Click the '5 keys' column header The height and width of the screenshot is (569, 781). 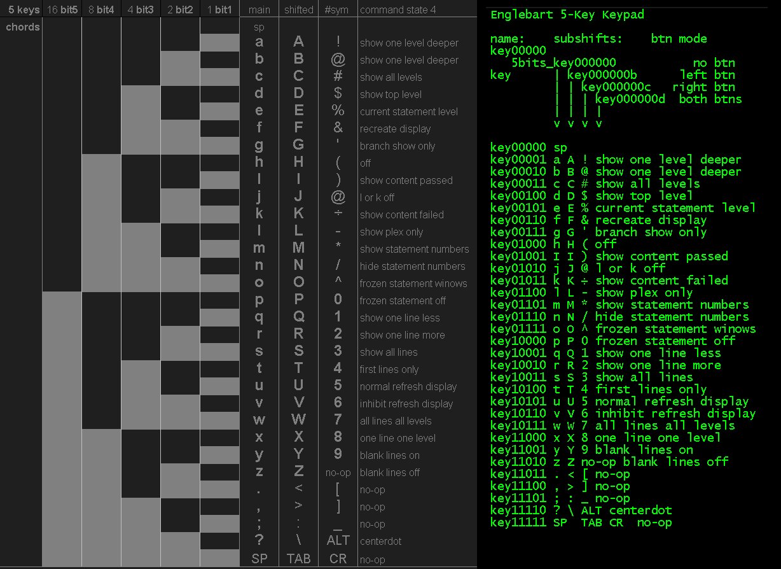tap(23, 10)
